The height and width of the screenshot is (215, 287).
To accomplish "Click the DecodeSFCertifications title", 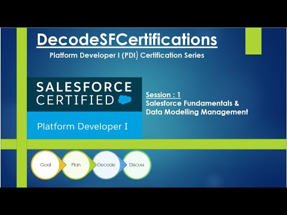I will tap(127, 40).
